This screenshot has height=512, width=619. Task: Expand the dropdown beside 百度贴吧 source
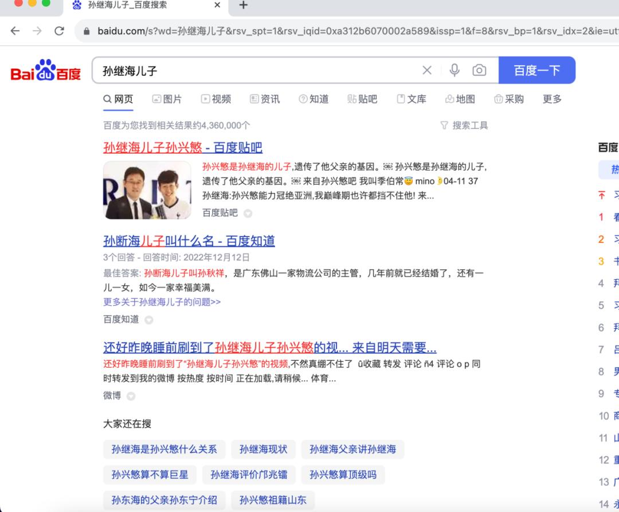tap(248, 214)
